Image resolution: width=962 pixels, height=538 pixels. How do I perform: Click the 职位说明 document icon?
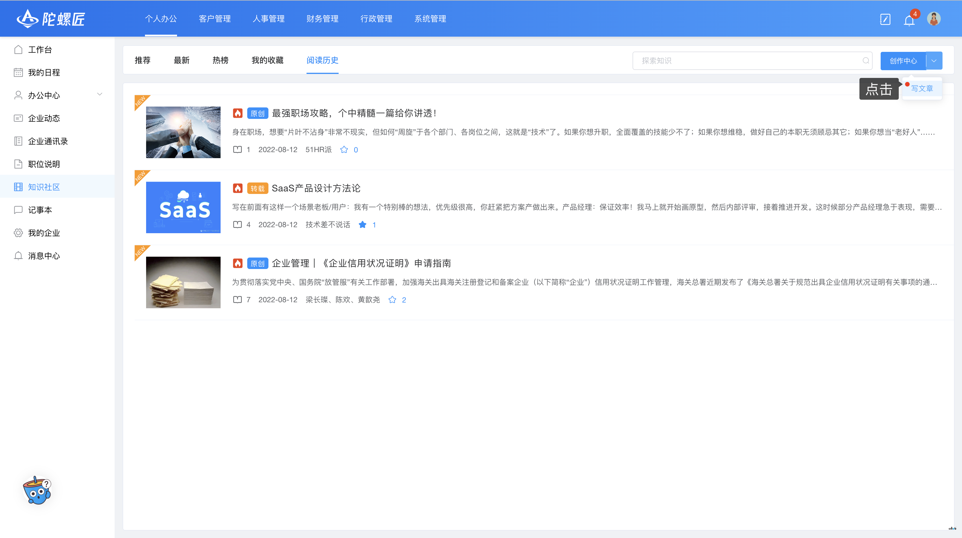pos(18,164)
